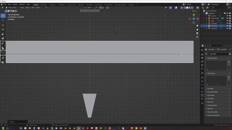Open Material tab in properties editor

(x=202, y=99)
